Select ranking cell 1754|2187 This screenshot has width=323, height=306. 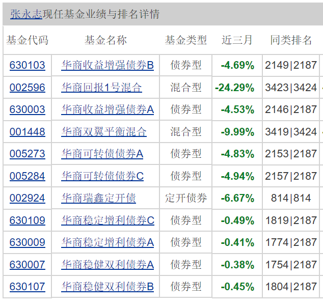[291, 265]
